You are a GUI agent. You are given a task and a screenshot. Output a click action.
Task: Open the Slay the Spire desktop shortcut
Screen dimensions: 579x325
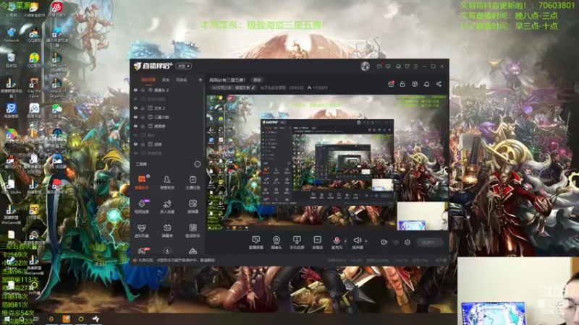tap(33, 88)
